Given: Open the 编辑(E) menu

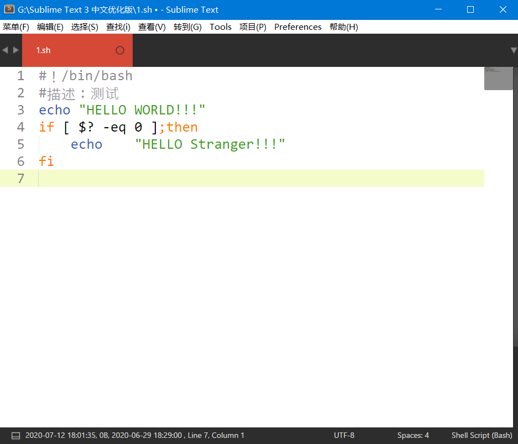Looking at the screenshot, I should click(50, 27).
